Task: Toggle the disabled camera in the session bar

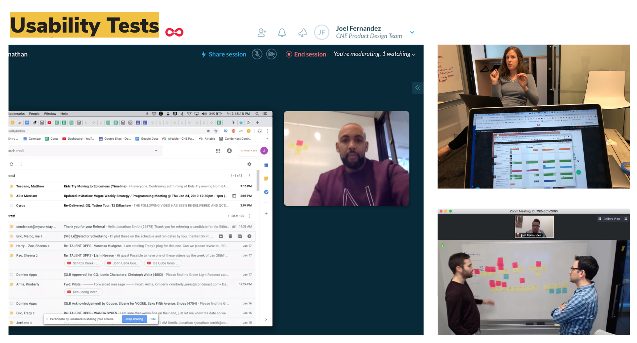Action: (271, 54)
